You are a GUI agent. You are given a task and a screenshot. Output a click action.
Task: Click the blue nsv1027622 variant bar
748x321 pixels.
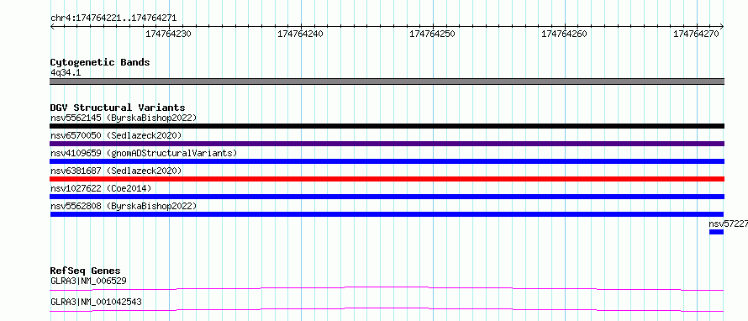387,197
